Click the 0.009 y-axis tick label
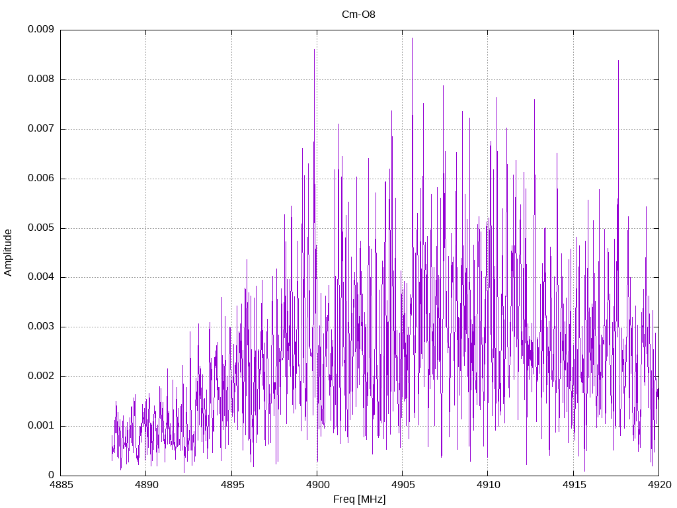 (41, 29)
